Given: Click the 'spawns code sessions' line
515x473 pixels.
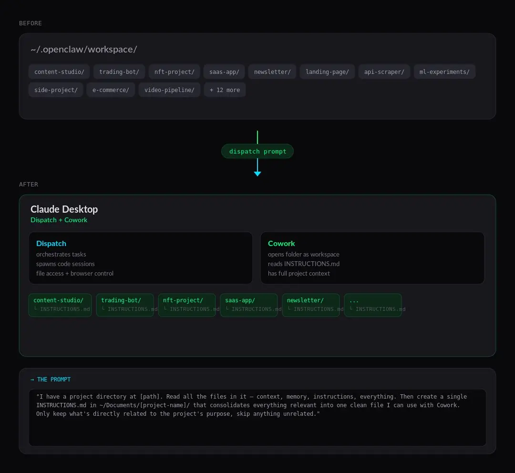Looking at the screenshot, I should coord(65,264).
